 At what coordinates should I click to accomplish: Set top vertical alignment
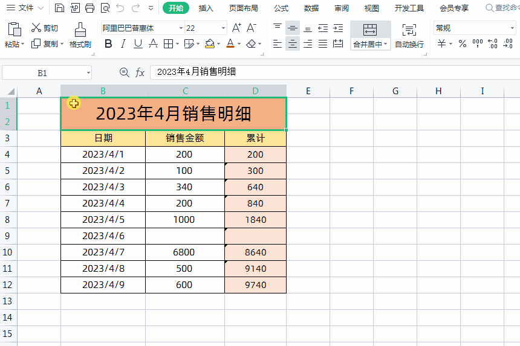(278, 28)
